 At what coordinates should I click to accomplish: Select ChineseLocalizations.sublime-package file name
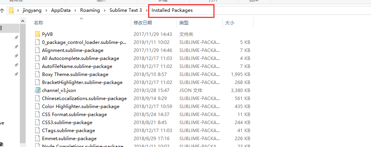click(x=84, y=98)
